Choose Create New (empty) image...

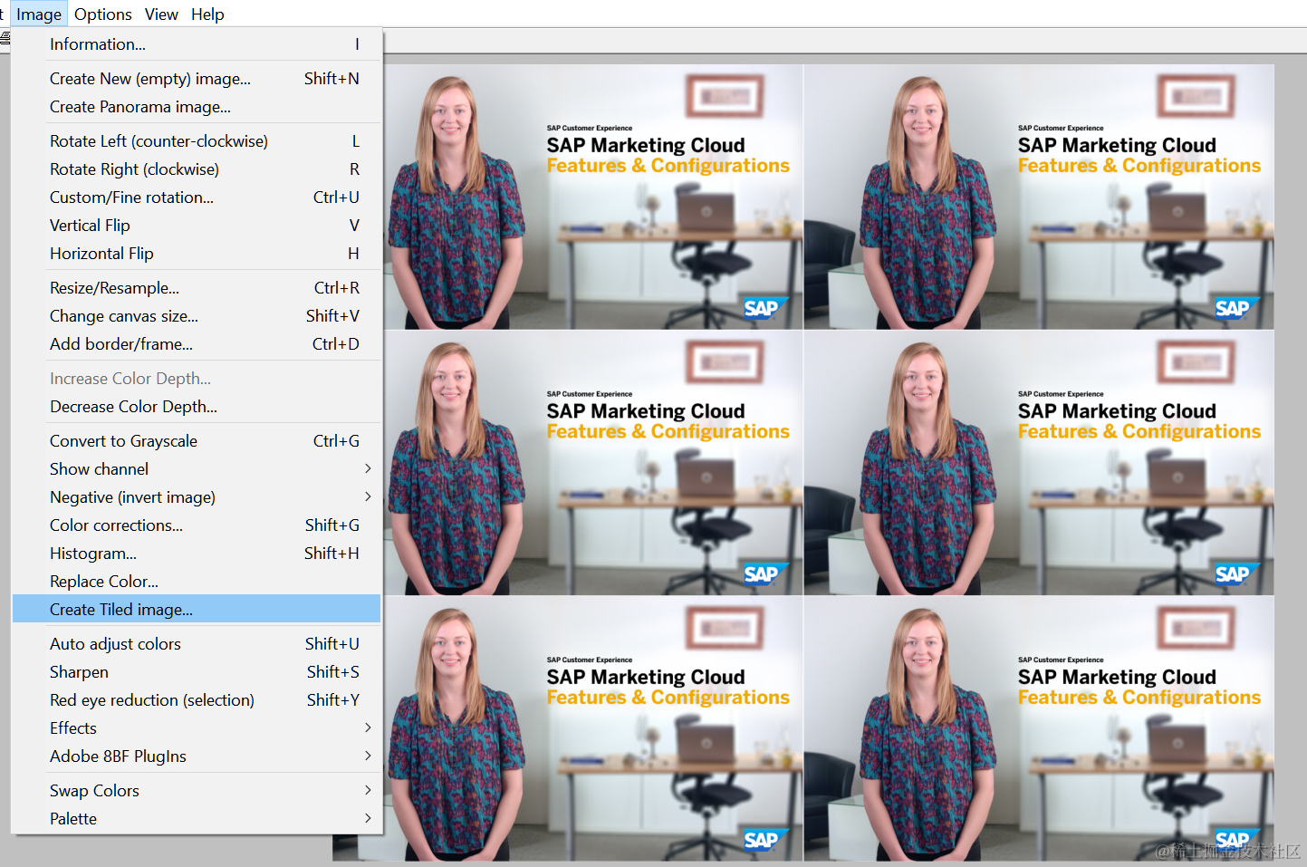pos(197,79)
